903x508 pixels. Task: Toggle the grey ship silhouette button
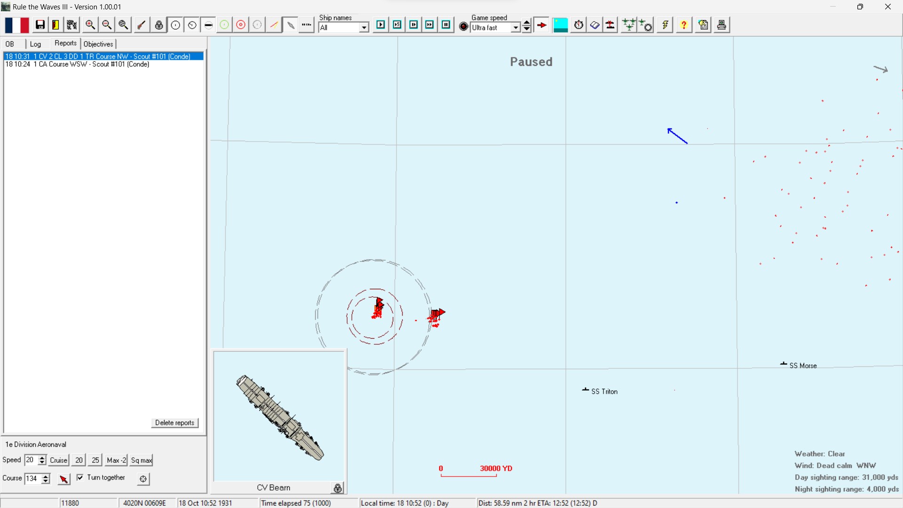tap(291, 25)
